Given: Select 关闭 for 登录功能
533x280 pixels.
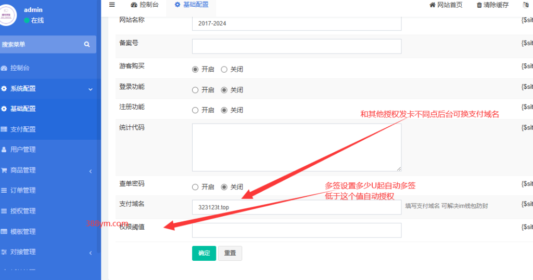Looking at the screenshot, I should click(224, 90).
